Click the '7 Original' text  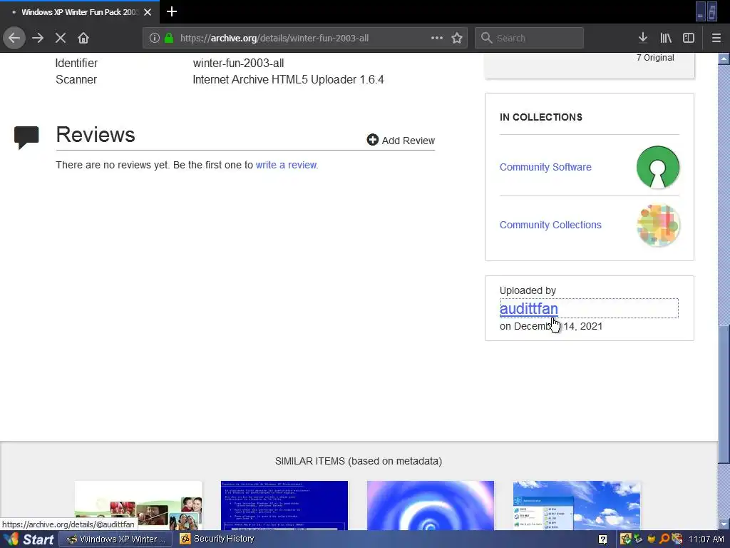(x=655, y=58)
